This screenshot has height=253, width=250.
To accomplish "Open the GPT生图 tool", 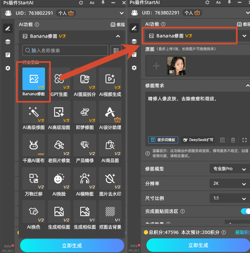I will [59, 79].
